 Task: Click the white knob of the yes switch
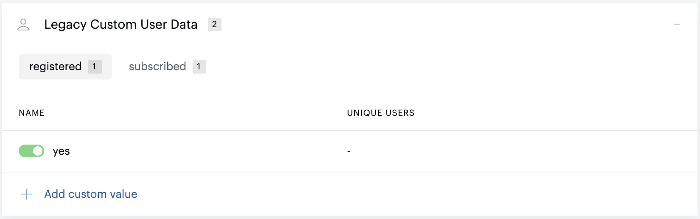tap(38, 151)
